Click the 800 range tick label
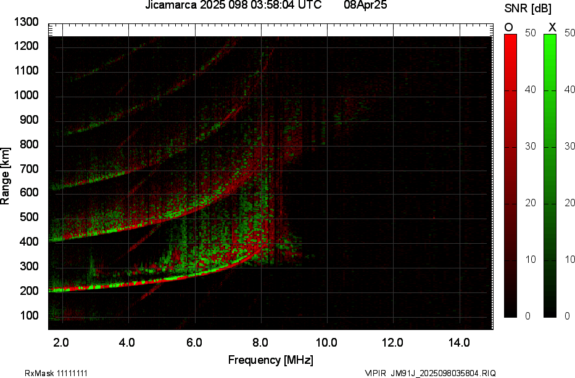 [x=29, y=144]
